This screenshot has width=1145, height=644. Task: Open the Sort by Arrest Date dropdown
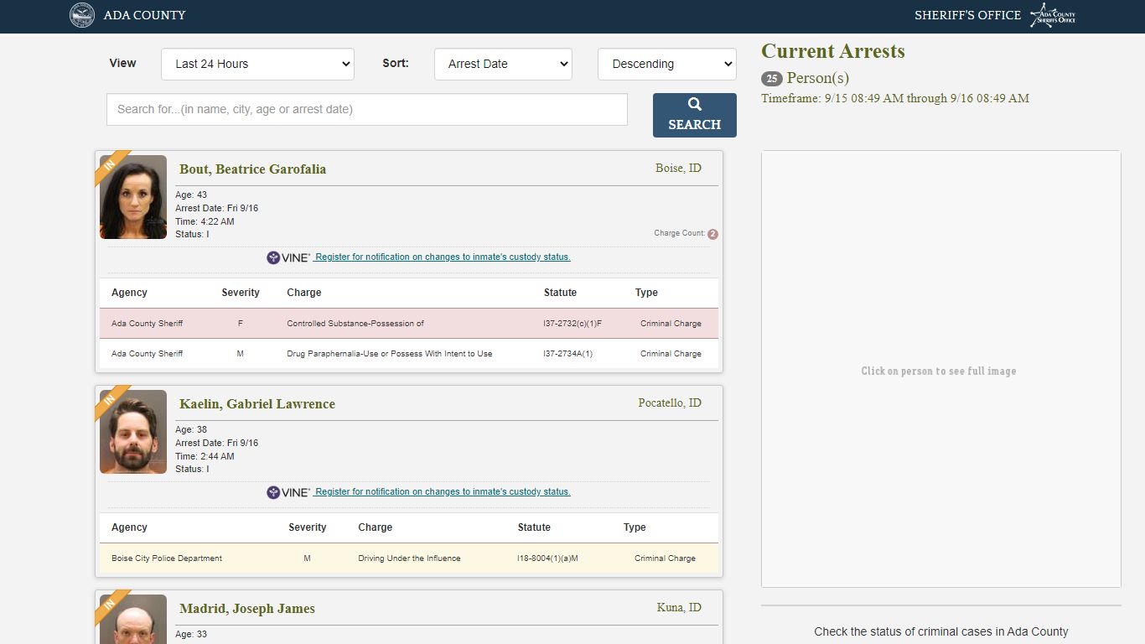point(503,64)
